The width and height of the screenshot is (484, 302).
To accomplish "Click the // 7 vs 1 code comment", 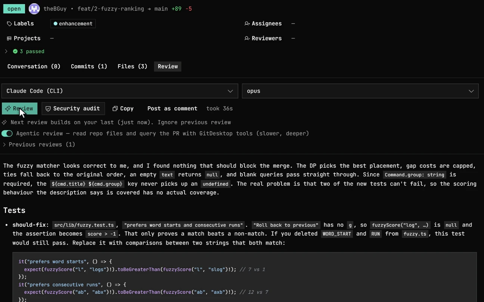I will coord(252,269).
